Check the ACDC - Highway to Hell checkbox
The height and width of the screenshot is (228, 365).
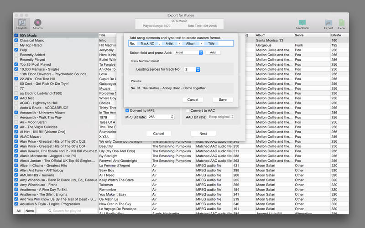(16, 103)
